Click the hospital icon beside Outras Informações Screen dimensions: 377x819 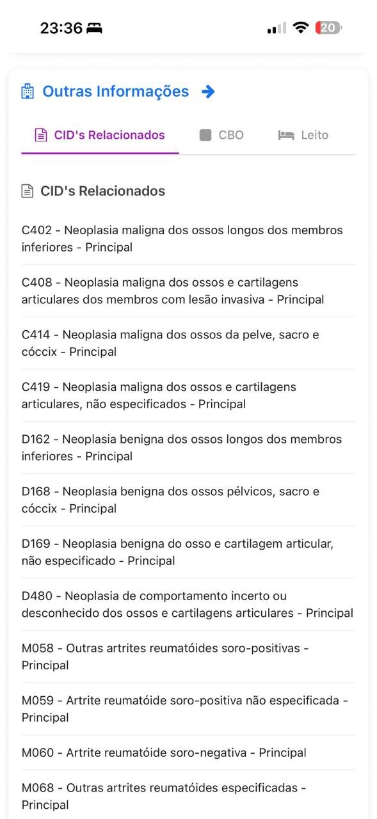click(x=27, y=91)
